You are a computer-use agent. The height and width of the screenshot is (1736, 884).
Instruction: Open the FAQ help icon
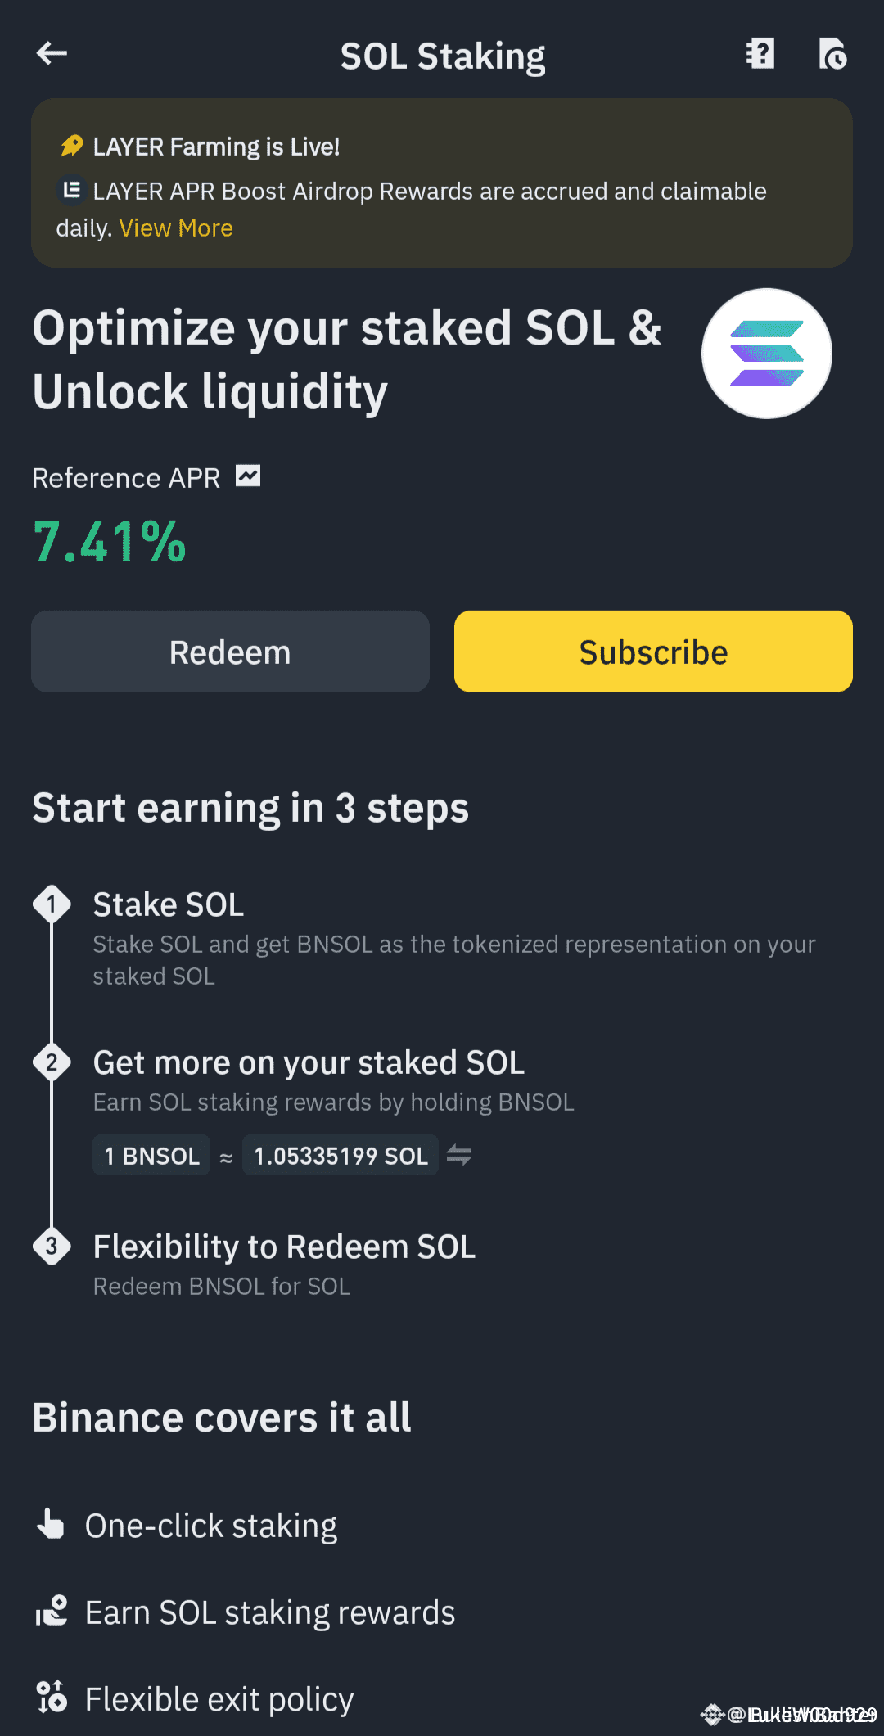click(x=760, y=54)
